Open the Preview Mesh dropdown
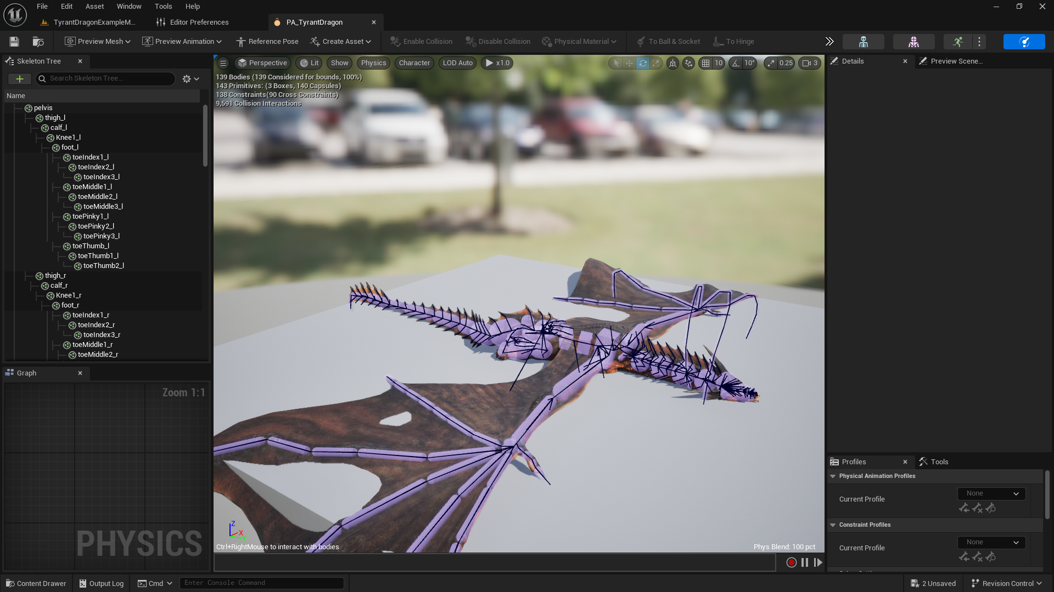 [x=98, y=42]
